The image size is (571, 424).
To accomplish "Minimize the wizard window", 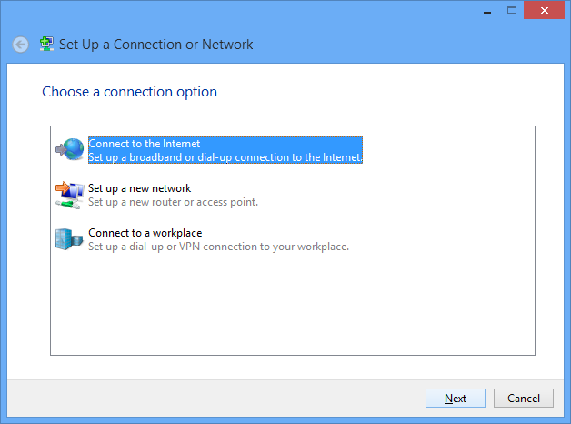I will pyautogui.click(x=487, y=11).
